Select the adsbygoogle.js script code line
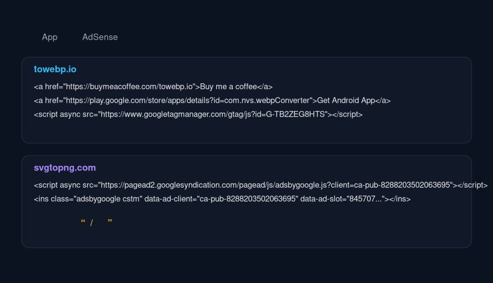 (261, 185)
